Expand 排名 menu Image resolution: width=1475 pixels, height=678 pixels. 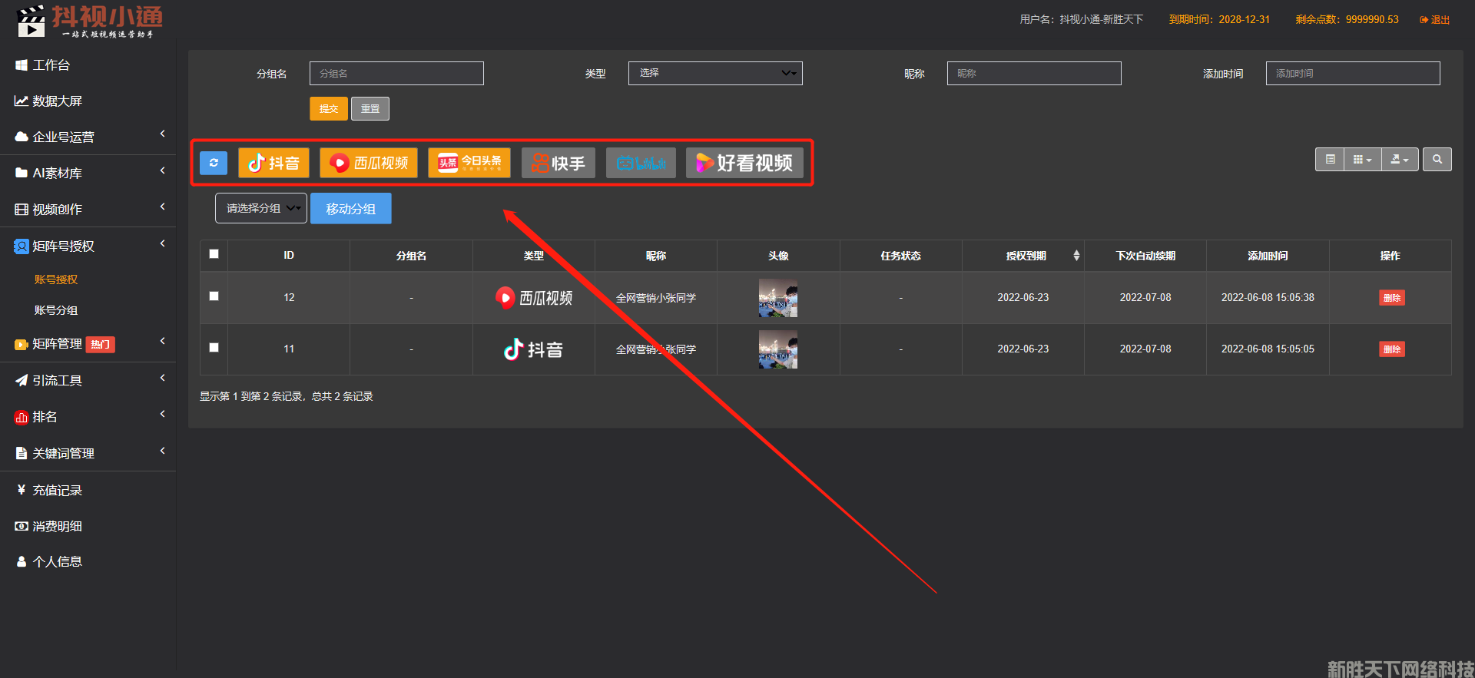(88, 417)
